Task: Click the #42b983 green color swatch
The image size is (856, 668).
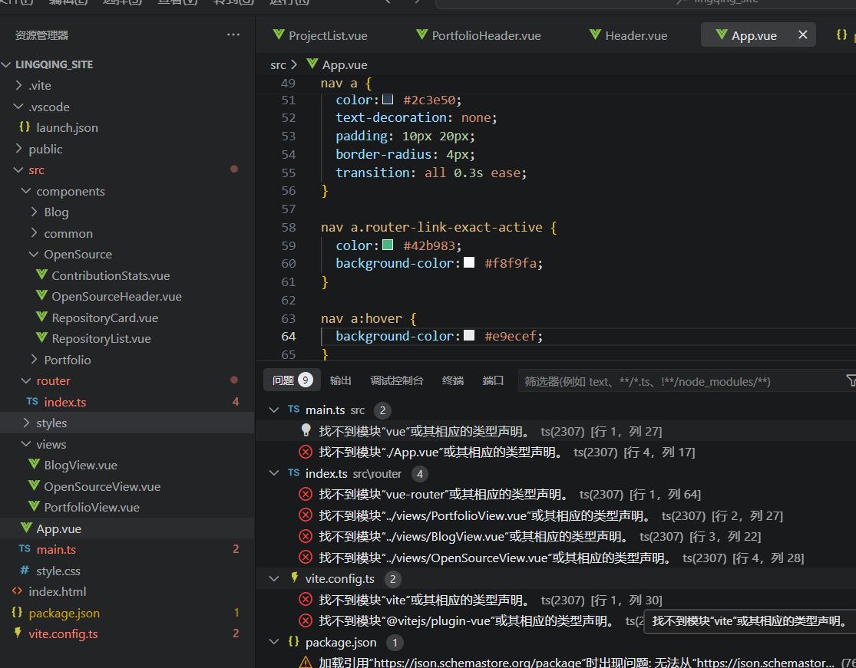Action: [388, 245]
